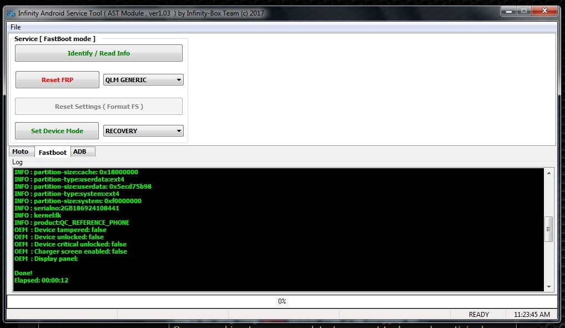
Task: Click 'Elapsed: 00:00:12' log line
Action: tap(41, 280)
